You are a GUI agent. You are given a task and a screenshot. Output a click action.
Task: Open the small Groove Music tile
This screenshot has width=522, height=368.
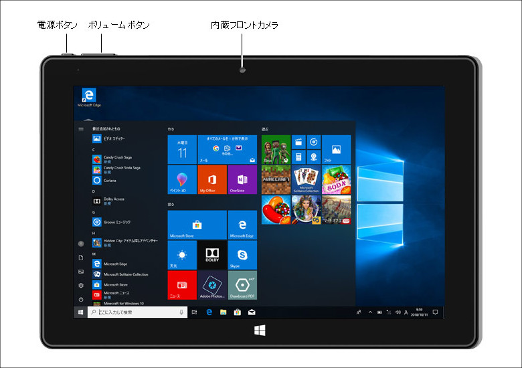(314, 142)
